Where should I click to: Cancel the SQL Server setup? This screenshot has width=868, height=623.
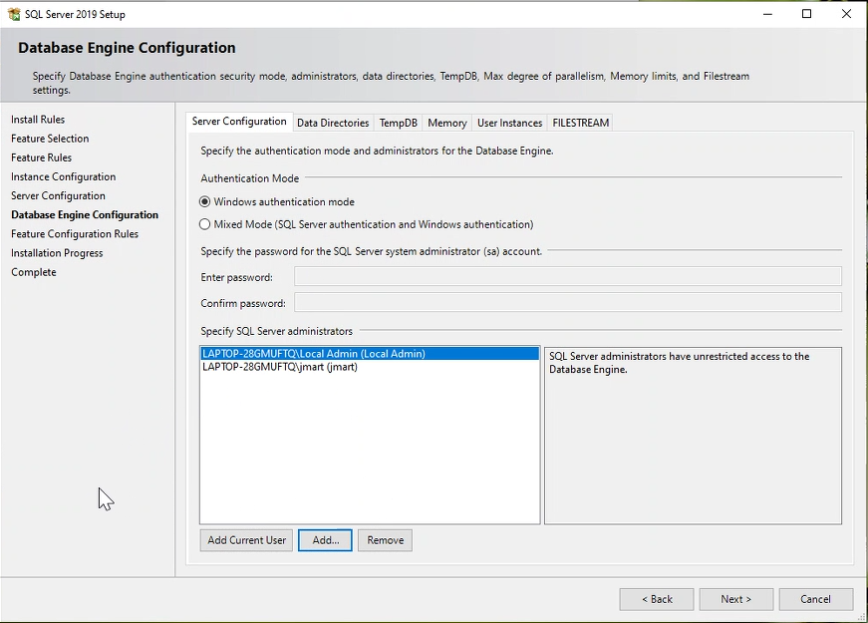815,599
